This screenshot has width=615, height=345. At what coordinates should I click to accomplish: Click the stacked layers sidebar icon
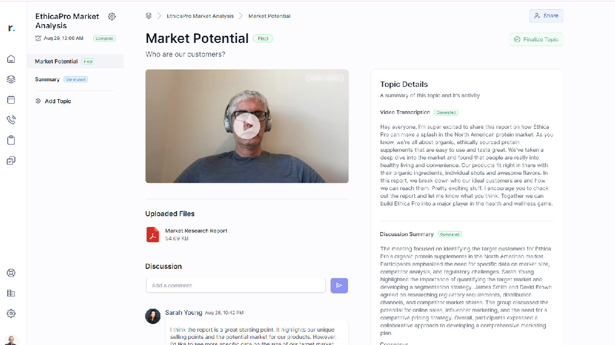click(11, 79)
